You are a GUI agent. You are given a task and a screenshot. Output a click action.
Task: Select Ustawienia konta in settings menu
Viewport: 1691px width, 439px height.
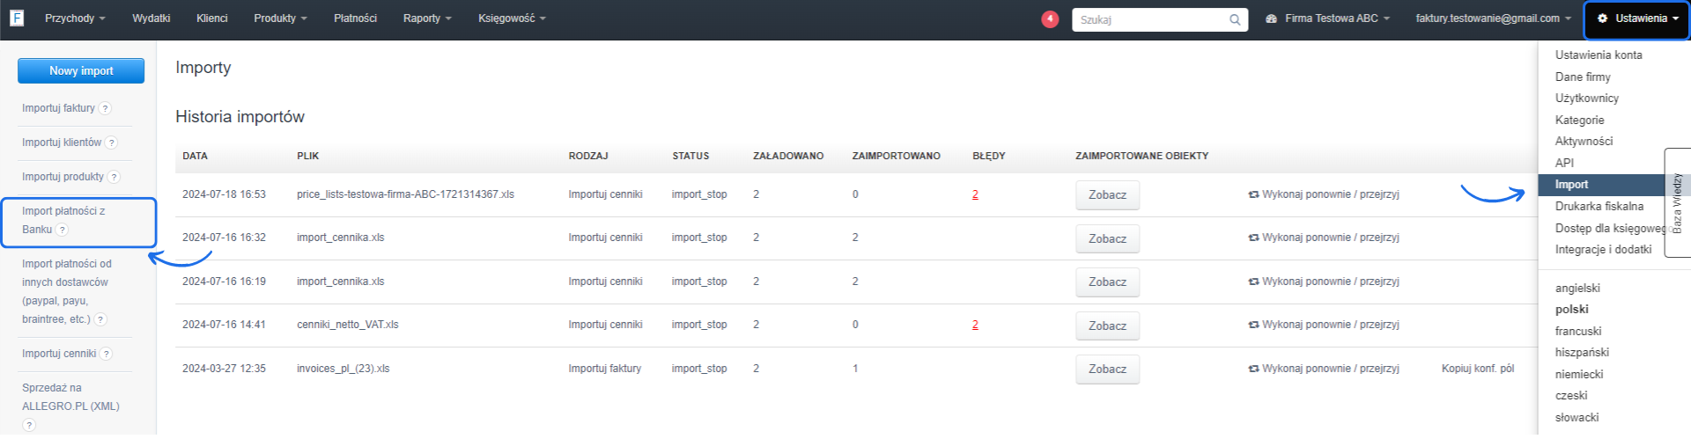[1599, 55]
